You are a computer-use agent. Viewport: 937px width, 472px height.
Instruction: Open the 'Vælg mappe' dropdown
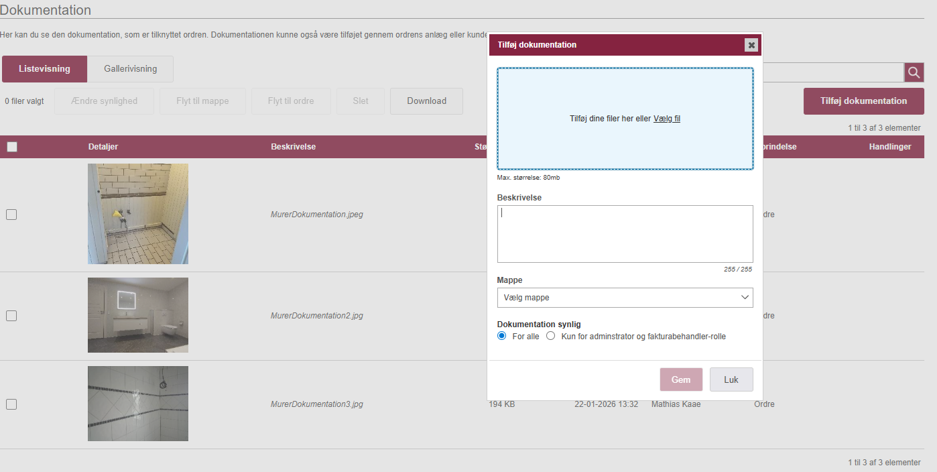coord(625,298)
